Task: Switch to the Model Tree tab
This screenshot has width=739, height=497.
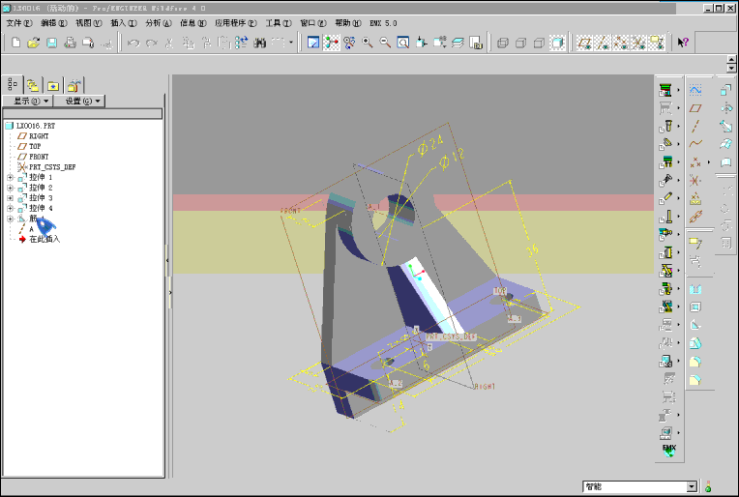Action: tap(13, 85)
